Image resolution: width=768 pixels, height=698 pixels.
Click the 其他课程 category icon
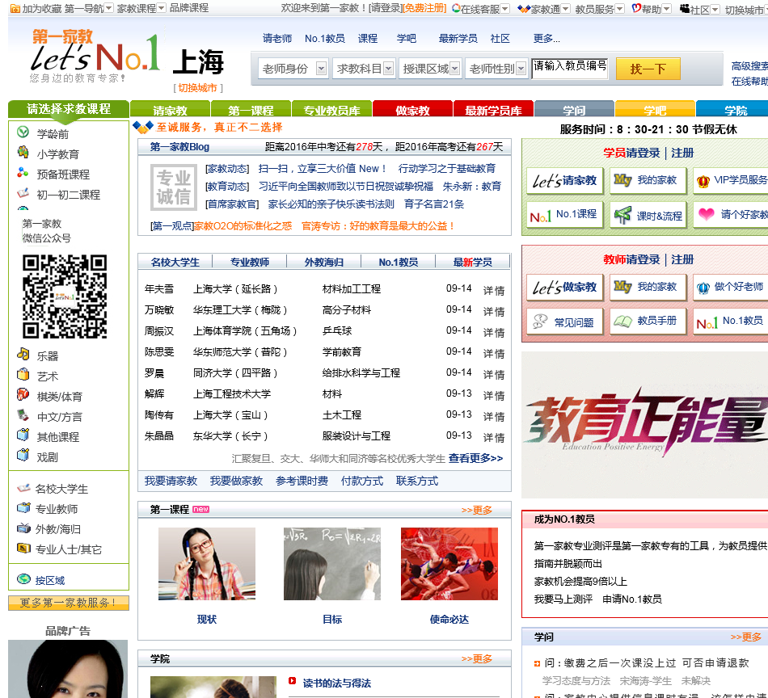(x=23, y=435)
